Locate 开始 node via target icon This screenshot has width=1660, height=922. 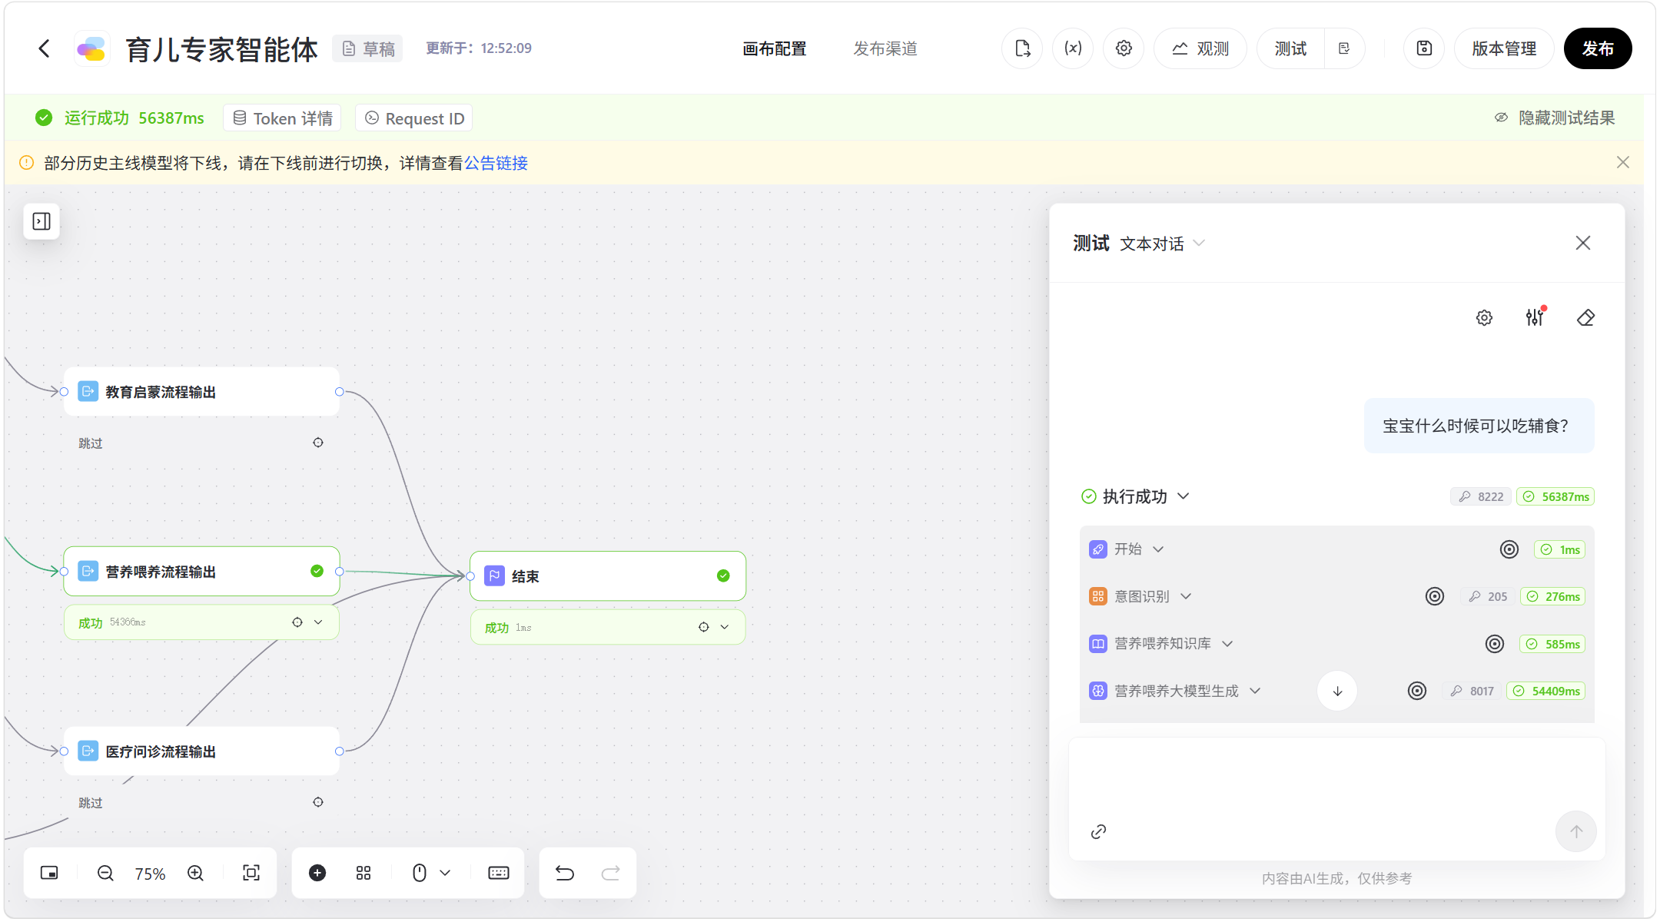[x=1509, y=549]
